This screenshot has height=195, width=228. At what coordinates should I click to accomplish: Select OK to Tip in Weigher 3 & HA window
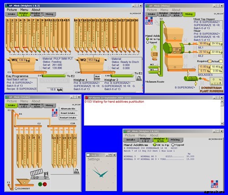155,145
